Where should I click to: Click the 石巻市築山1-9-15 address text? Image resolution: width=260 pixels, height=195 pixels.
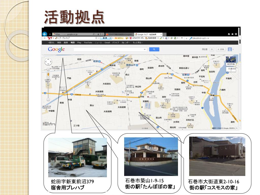[x=144, y=181]
